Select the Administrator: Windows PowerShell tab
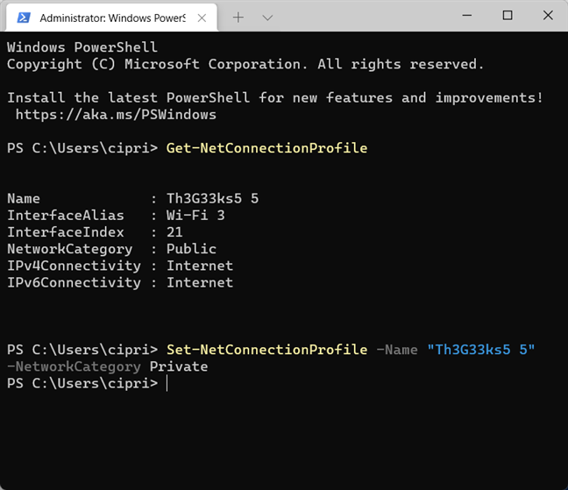 [x=111, y=18]
